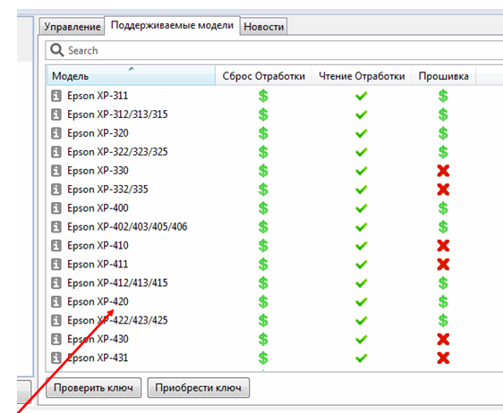The image size is (503, 413).
Task: Click Сброс Отработки dollar icon for XP-402/403/405/406
Action: pos(263,227)
